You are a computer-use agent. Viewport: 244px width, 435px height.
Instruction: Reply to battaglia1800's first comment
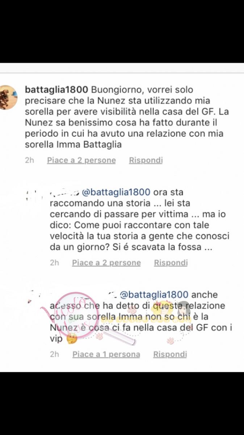[x=146, y=160]
